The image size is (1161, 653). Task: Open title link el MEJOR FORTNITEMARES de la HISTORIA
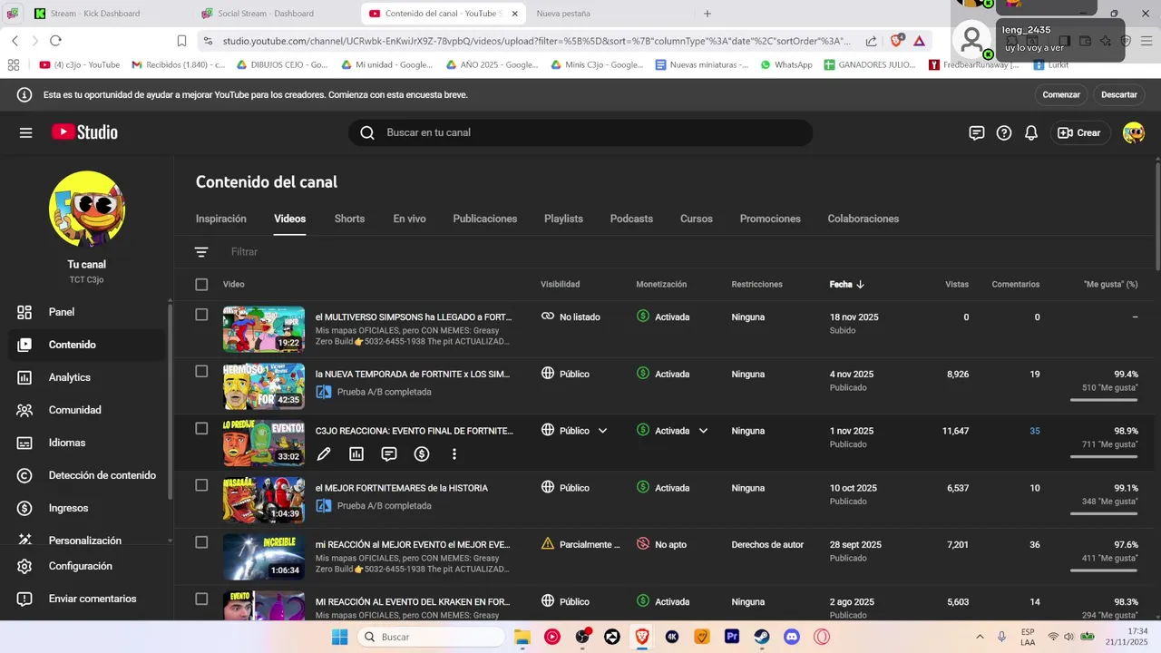click(x=402, y=488)
